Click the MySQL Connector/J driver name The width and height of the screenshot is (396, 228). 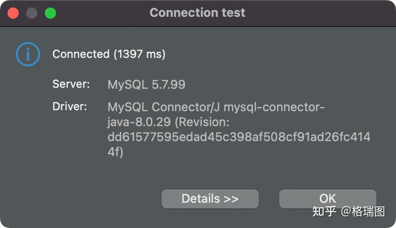pos(163,107)
